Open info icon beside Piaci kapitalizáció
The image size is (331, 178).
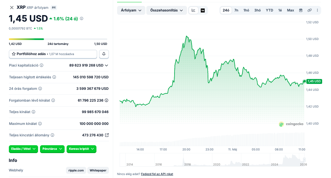click(42, 65)
